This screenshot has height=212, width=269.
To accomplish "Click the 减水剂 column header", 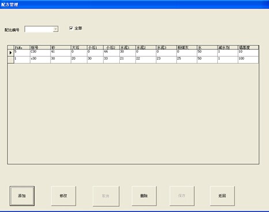I will pyautogui.click(x=228, y=48).
